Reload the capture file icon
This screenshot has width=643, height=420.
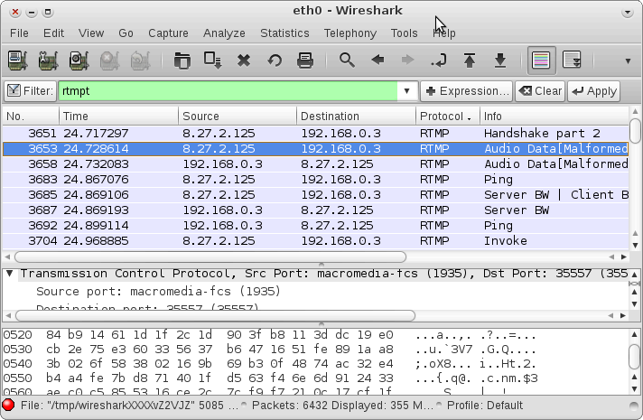pos(275,61)
